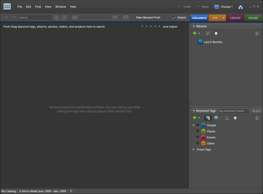Open the Date (Newest First) sort dropdown

pos(150,18)
